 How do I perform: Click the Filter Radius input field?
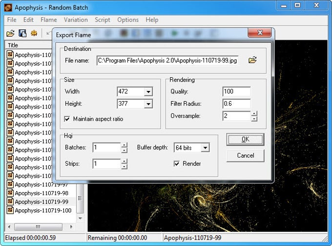(x=236, y=104)
